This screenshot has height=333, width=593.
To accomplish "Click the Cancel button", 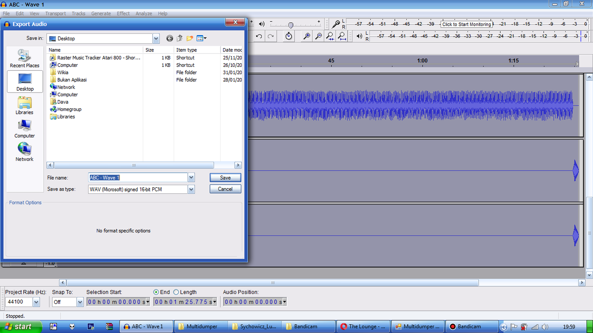I will tap(225, 189).
